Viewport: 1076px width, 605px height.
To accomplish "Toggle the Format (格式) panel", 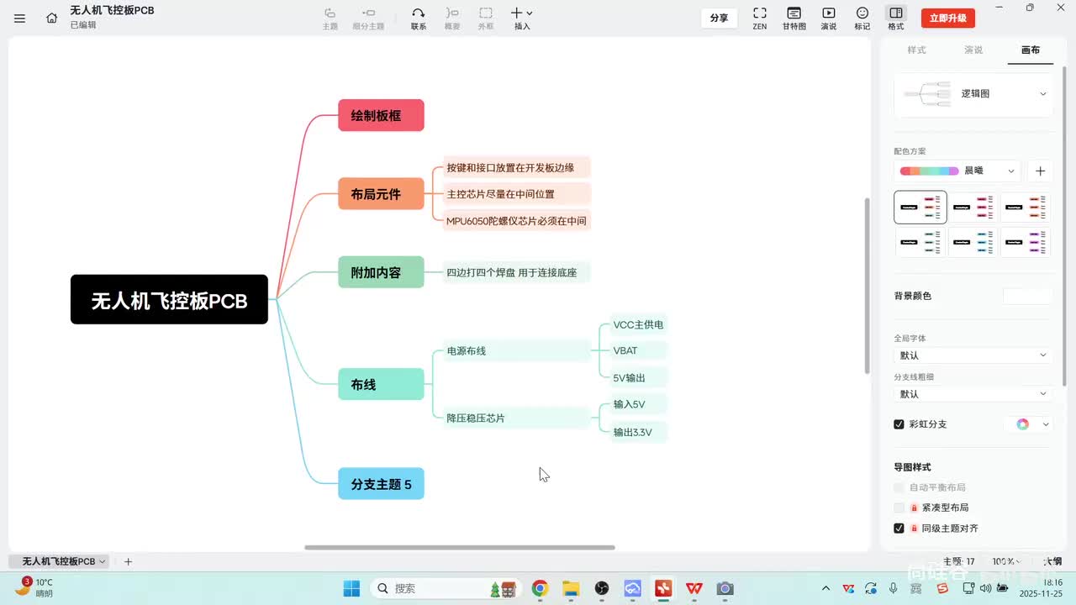I will (x=896, y=18).
